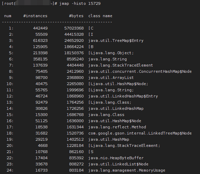Select the '#instances' column header
200x174 pixels.
[35, 16]
